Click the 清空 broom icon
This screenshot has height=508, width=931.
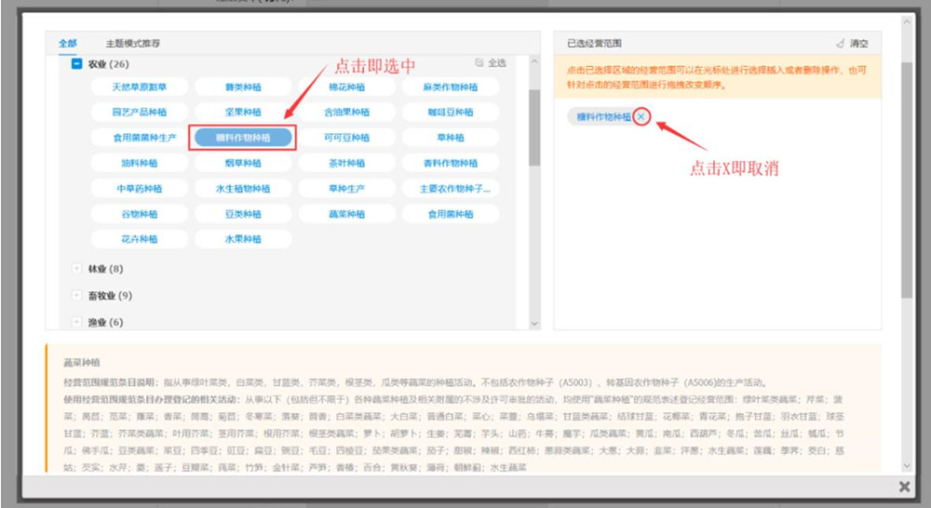point(841,44)
